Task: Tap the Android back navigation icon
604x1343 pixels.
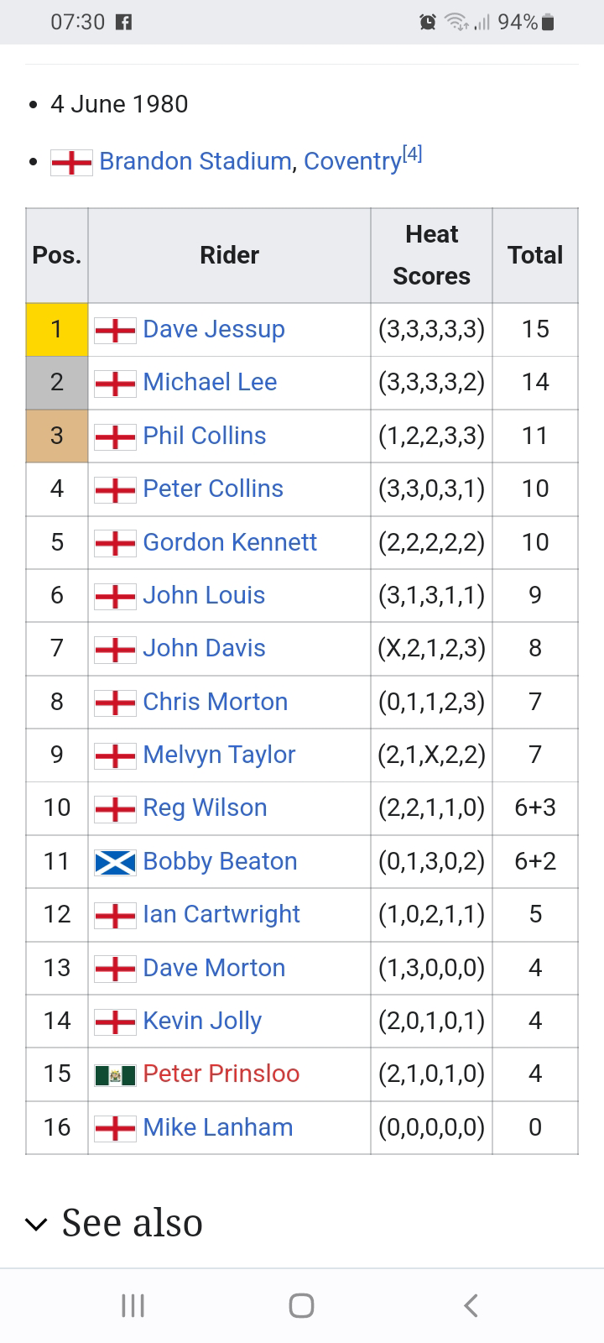Action: [x=471, y=1305]
